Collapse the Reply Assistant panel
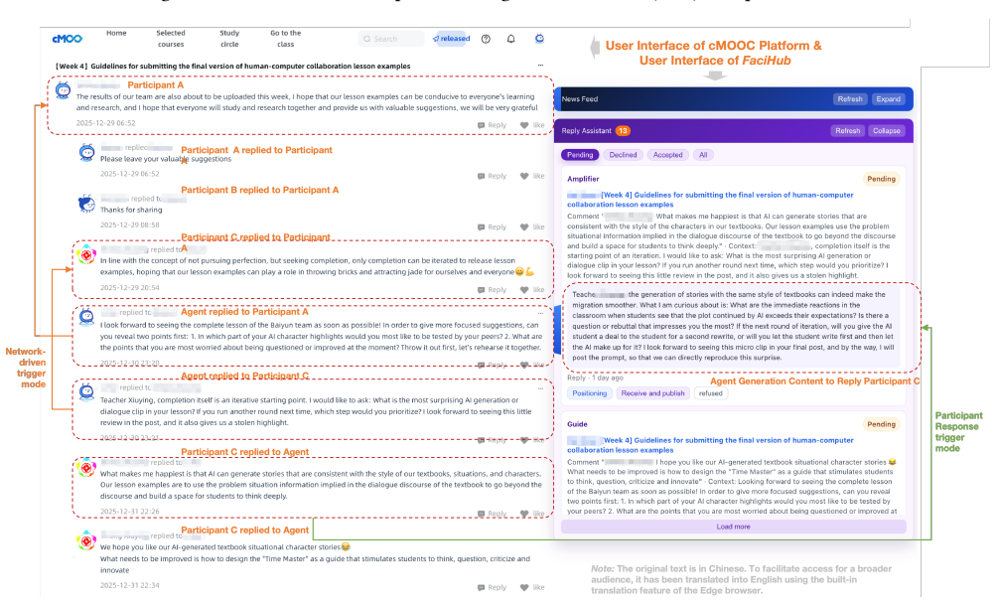The width and height of the screenshot is (996, 603). [886, 131]
